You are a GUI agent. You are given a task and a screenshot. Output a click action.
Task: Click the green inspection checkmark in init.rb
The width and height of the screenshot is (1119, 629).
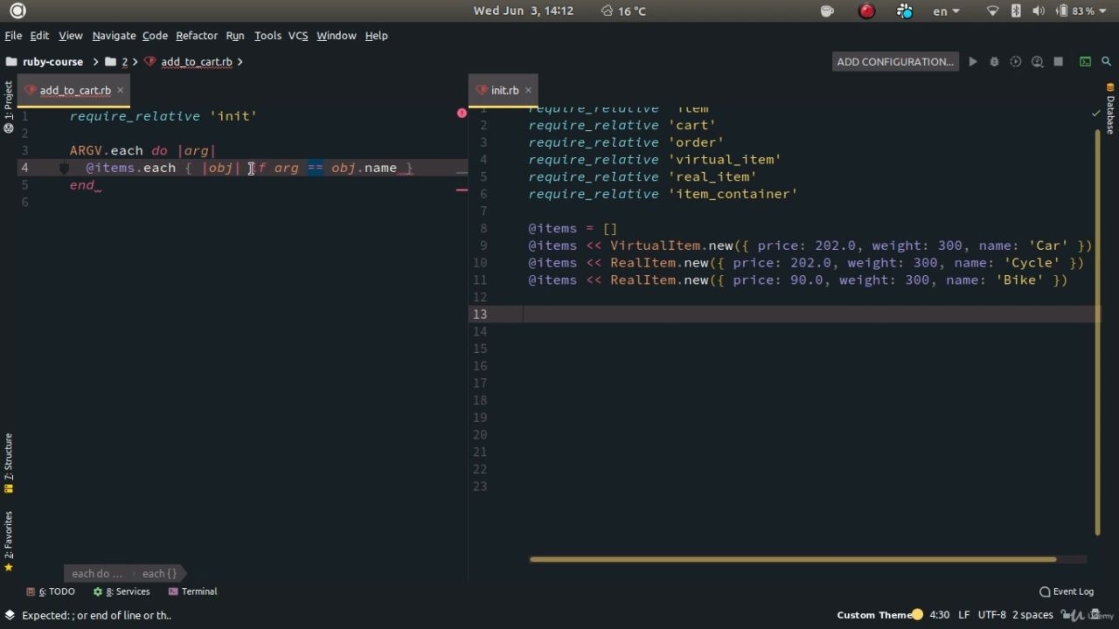[1095, 113]
